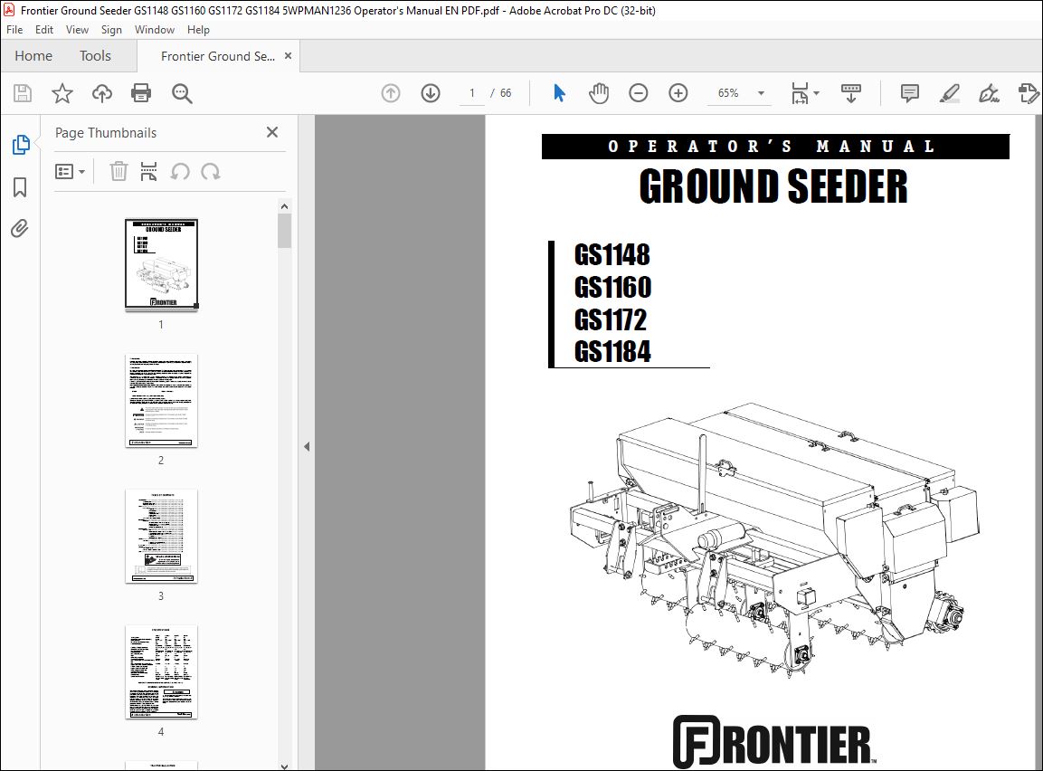The height and width of the screenshot is (771, 1043).
Task: Choose the Selection arrow tool
Action: point(559,93)
